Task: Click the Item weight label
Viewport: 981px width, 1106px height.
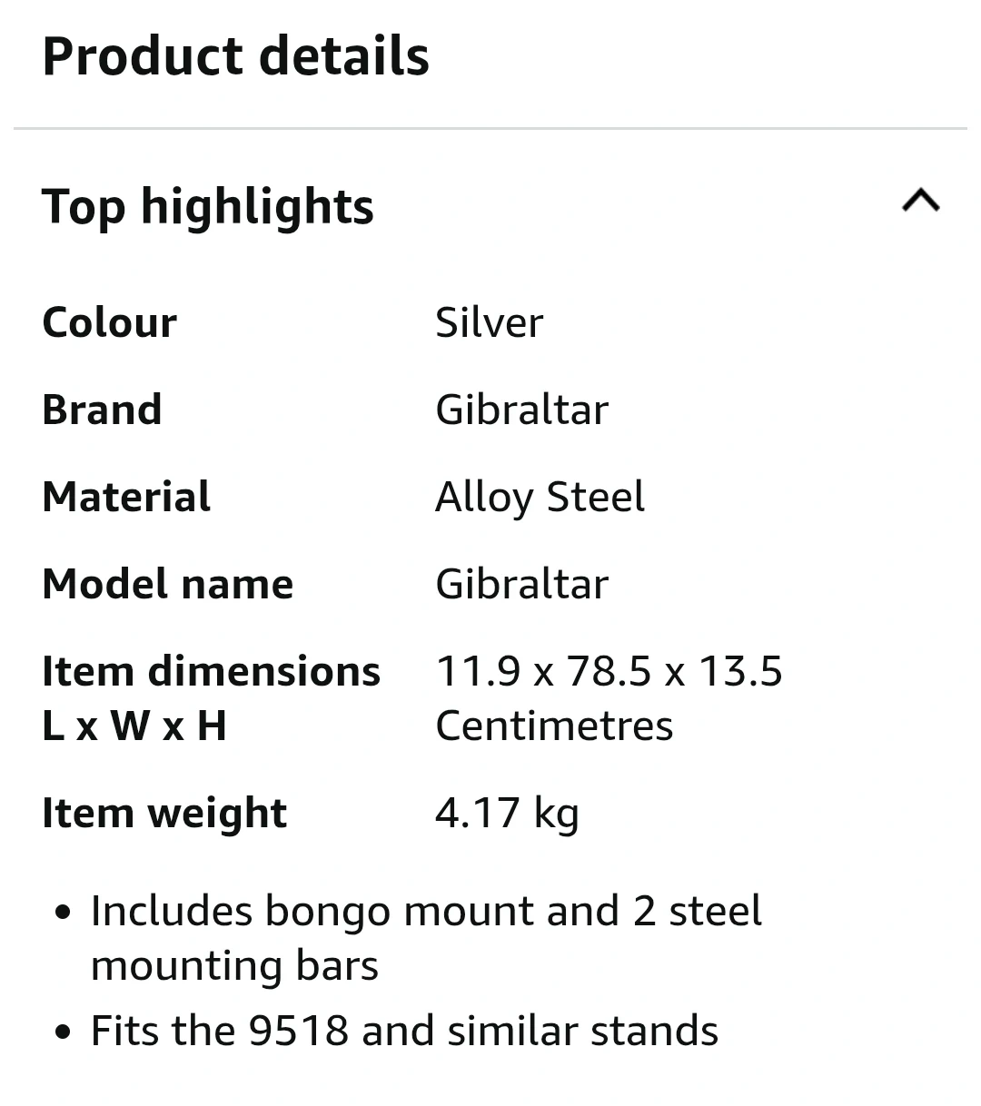Action: [164, 813]
